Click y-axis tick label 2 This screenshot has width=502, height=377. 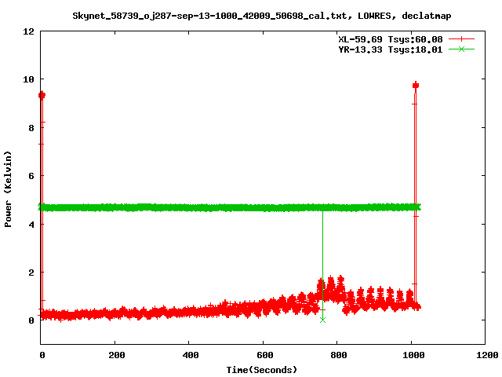tap(31, 273)
